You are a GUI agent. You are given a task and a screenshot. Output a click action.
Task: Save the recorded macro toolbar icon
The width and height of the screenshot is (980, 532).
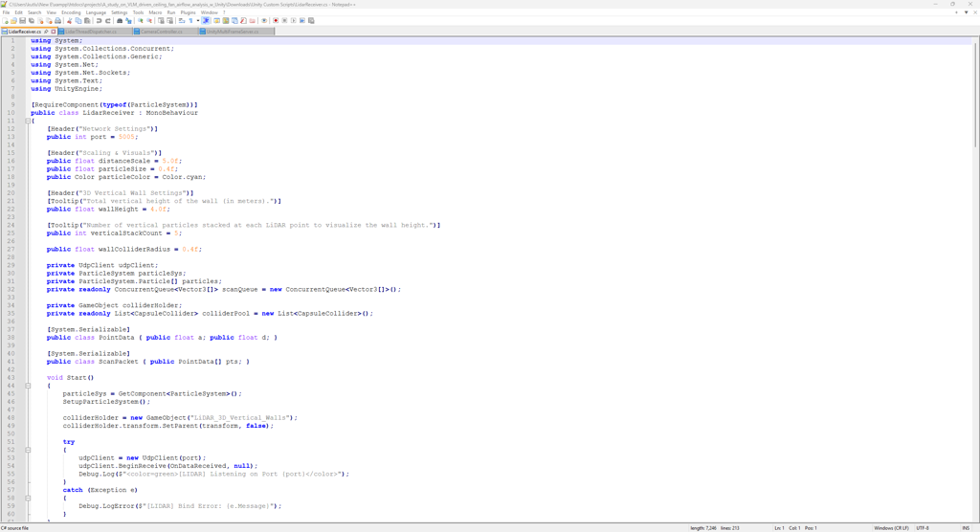[x=311, y=21]
